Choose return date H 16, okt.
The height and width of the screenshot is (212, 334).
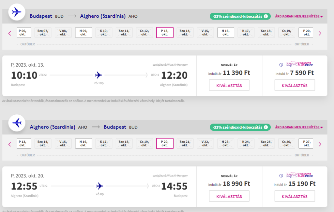pyautogui.click(x=83, y=143)
